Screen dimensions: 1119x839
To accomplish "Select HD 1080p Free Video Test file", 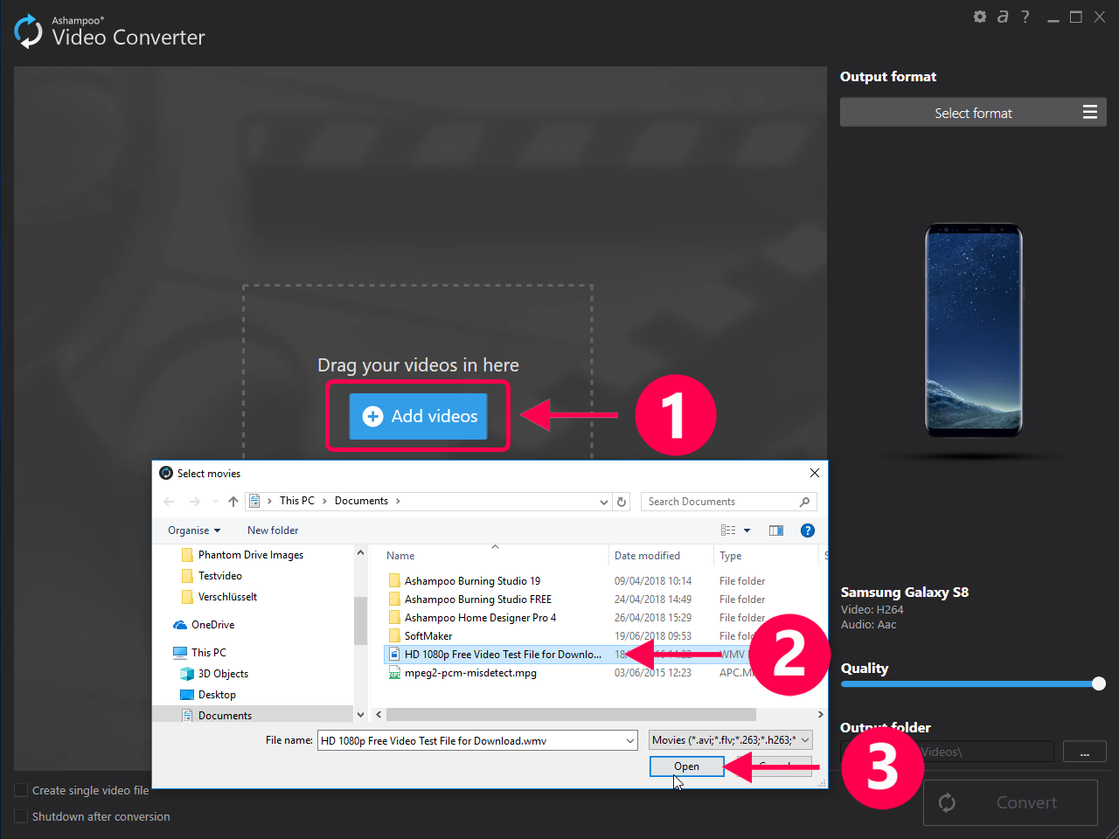I will point(503,655).
